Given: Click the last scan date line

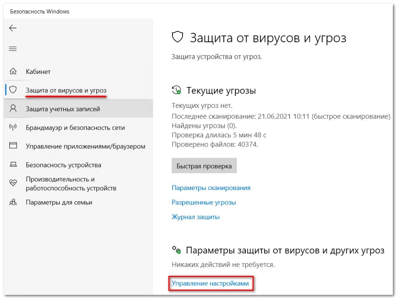Looking at the screenshot, I should pos(281,116).
